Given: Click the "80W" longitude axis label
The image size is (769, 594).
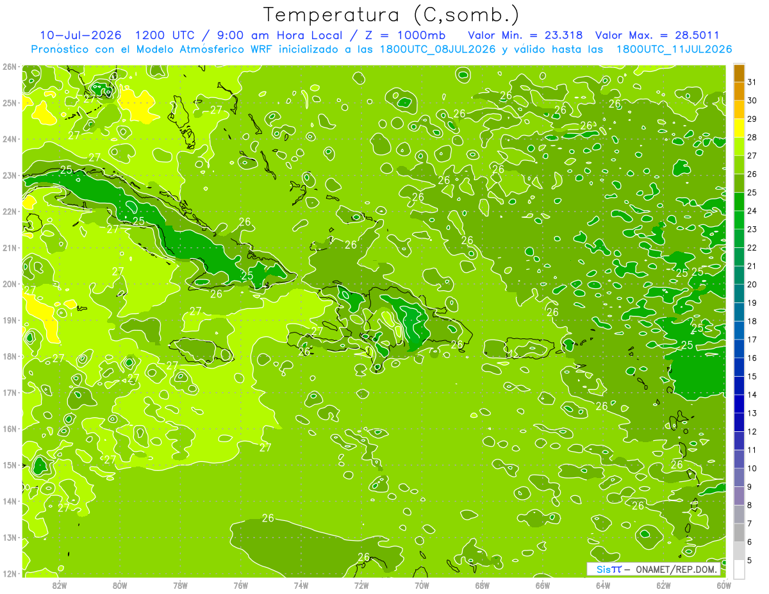Looking at the screenshot, I should pyautogui.click(x=120, y=586).
